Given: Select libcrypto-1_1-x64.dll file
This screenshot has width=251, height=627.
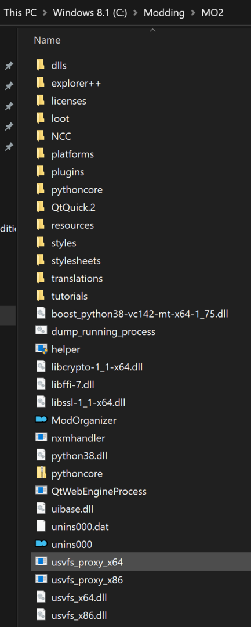Looking at the screenshot, I should [x=97, y=367].
